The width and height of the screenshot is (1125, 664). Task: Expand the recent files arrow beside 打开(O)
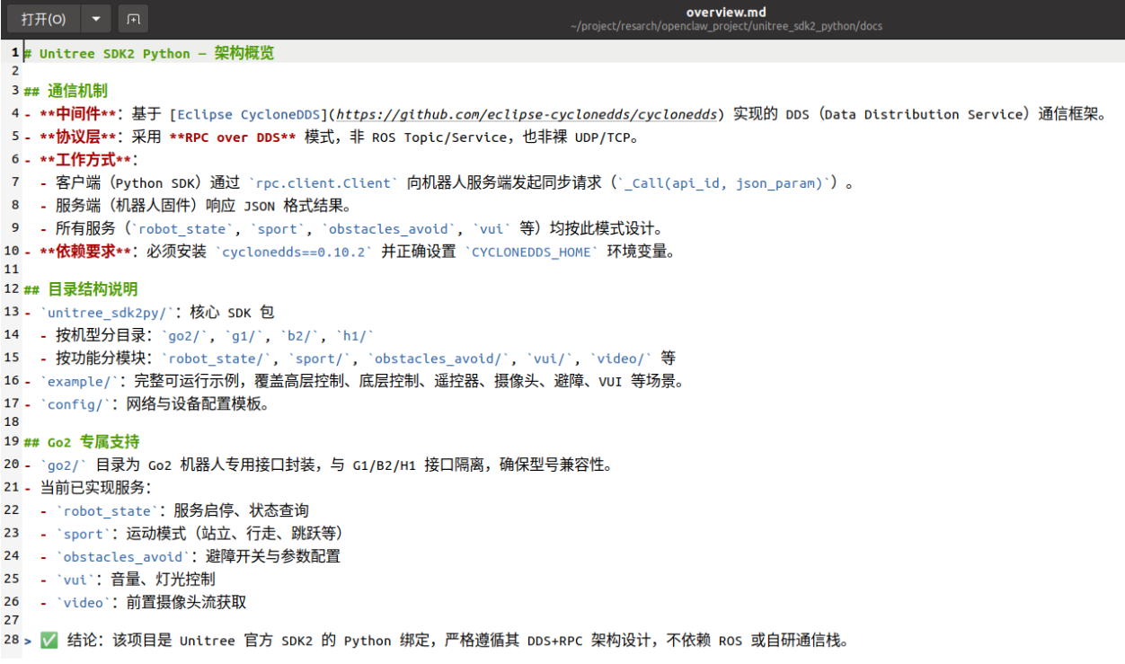point(95,19)
